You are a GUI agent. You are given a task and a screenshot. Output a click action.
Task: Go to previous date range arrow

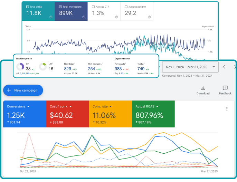coord(224,67)
